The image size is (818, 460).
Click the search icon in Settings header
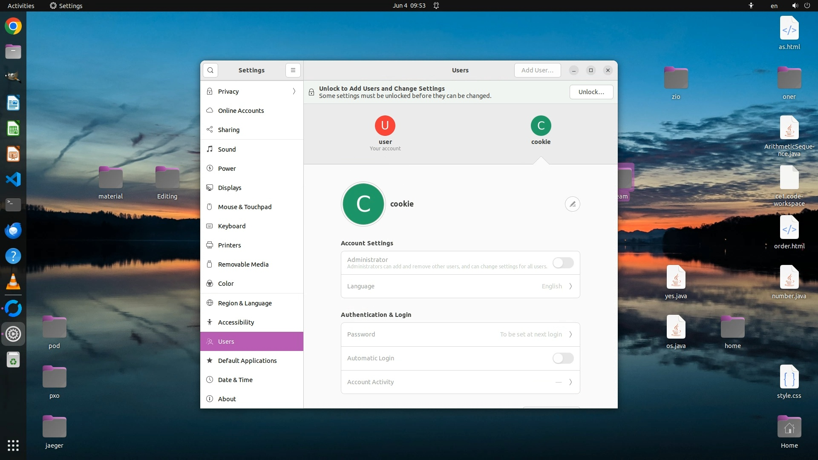(x=210, y=70)
